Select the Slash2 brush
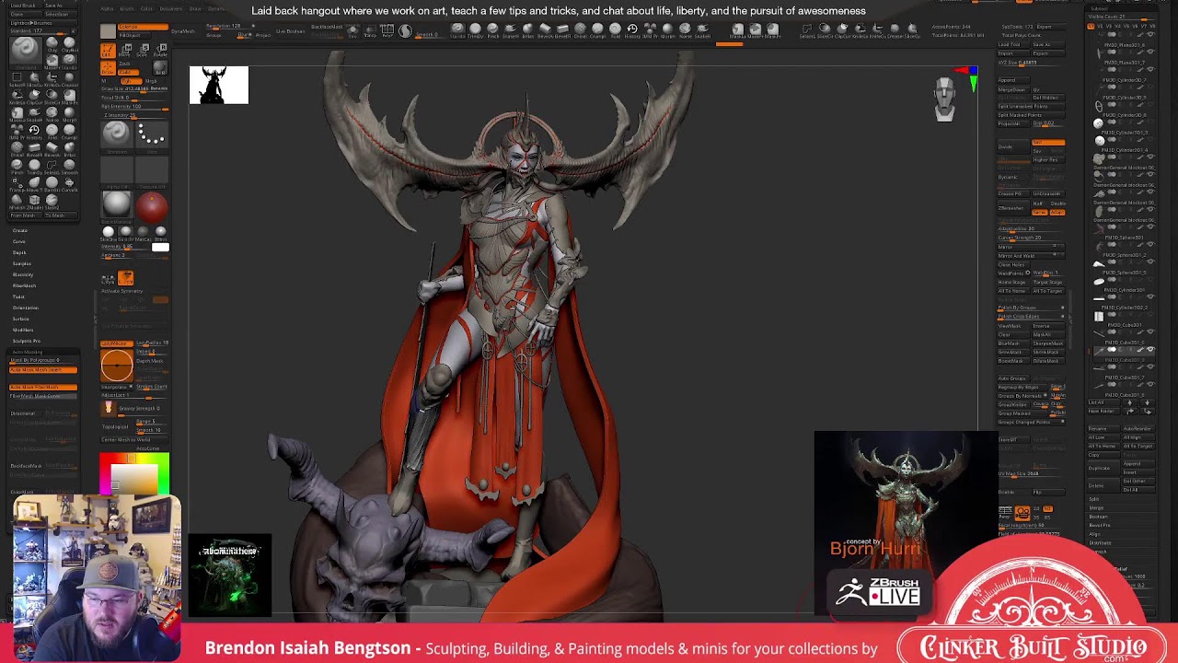Image resolution: width=1178 pixels, height=663 pixels. (52, 202)
